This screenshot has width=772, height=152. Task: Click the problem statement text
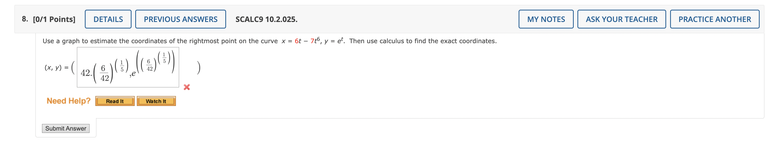coord(270,41)
